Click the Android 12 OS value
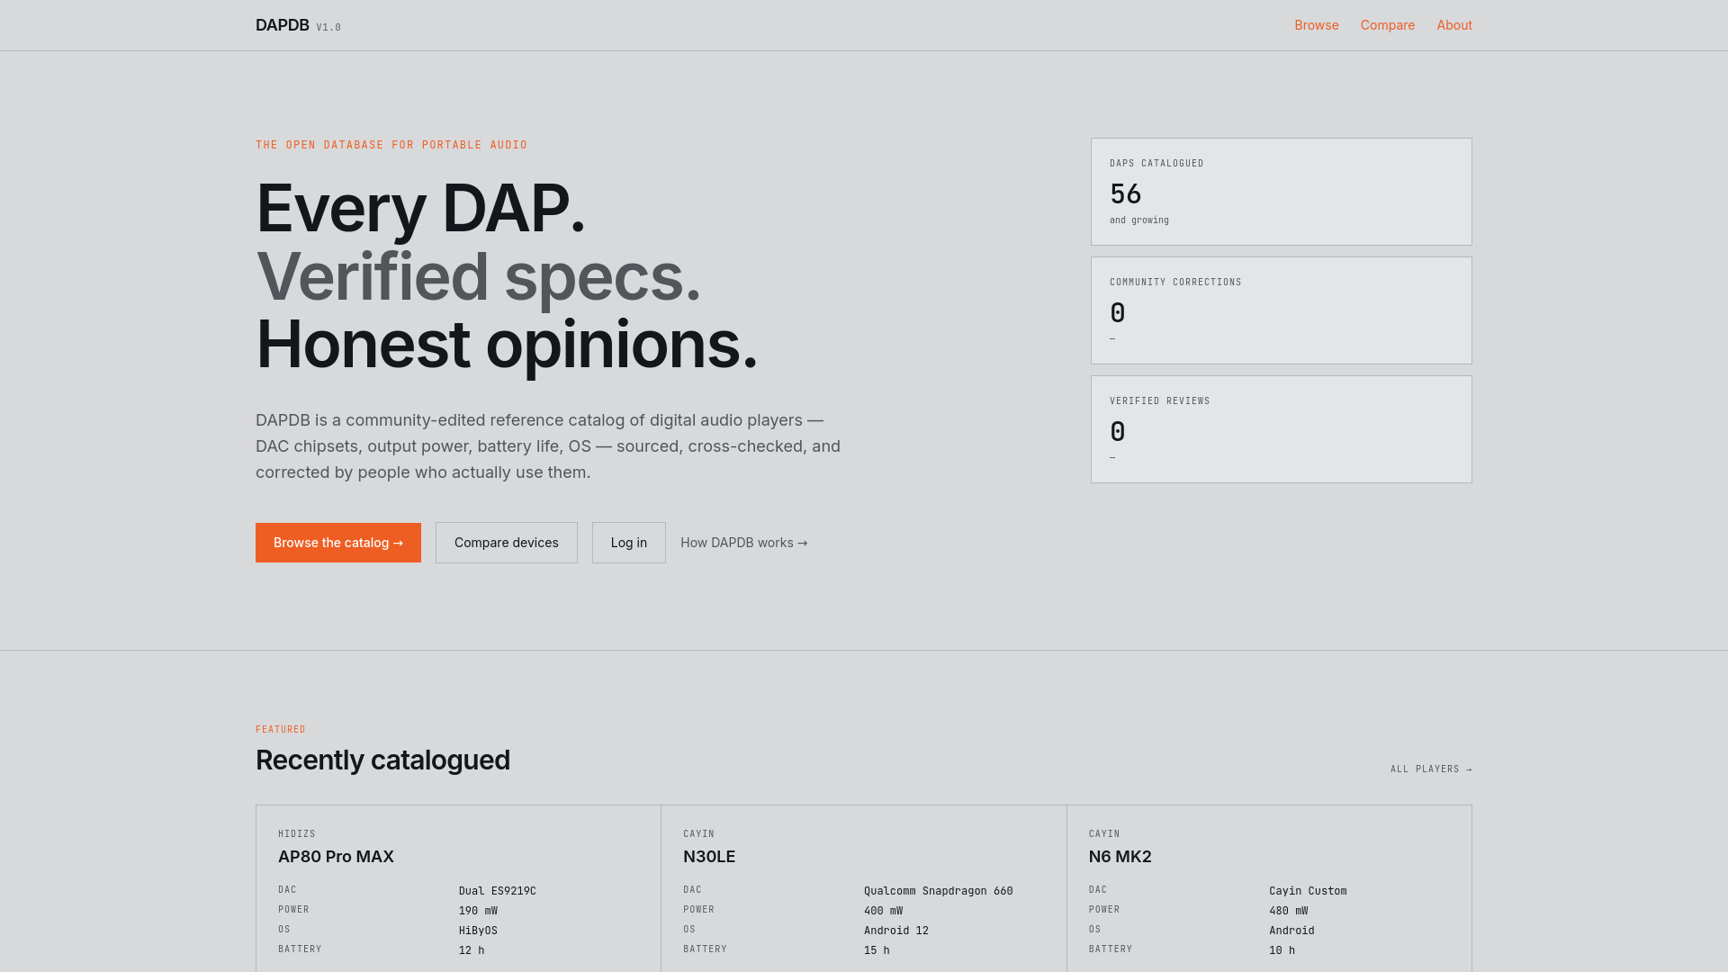Image resolution: width=1728 pixels, height=972 pixels. (896, 931)
